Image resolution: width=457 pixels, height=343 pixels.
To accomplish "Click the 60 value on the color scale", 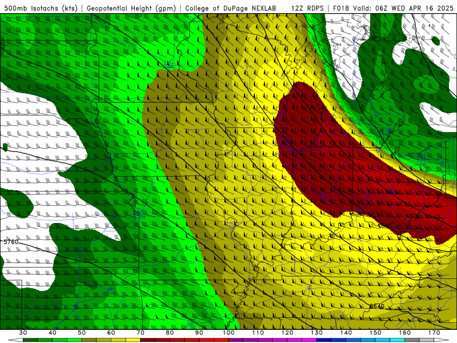I will click(x=111, y=333).
